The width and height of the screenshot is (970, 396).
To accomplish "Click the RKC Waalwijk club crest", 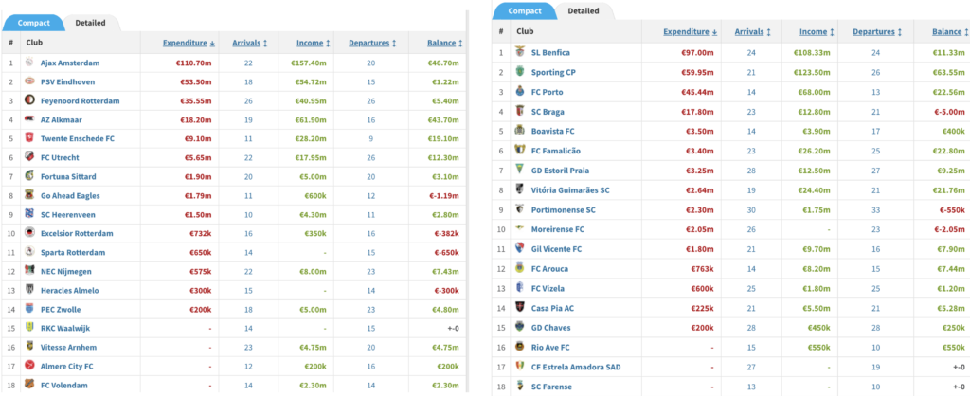I will coord(29,328).
